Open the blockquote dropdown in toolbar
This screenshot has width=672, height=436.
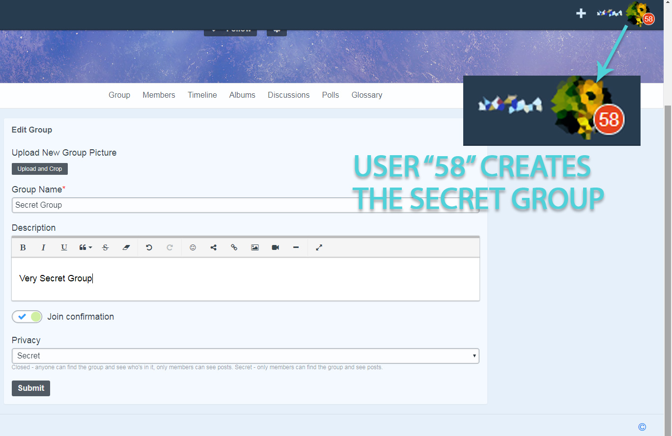click(x=85, y=247)
